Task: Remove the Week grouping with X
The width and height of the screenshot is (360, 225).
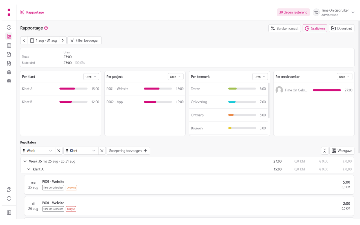Action: [x=59, y=151]
